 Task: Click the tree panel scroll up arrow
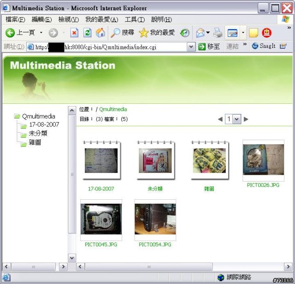72,111
